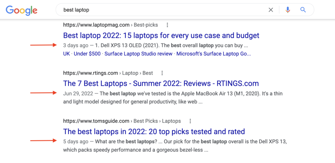Click the tomsguide.com › Best Picks breadcrumb

[122, 121]
